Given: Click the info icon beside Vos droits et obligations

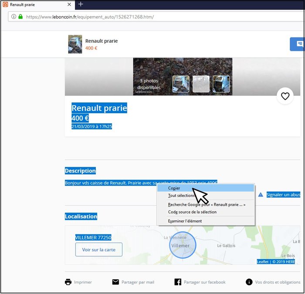Looking at the screenshot, I should [x=249, y=282].
